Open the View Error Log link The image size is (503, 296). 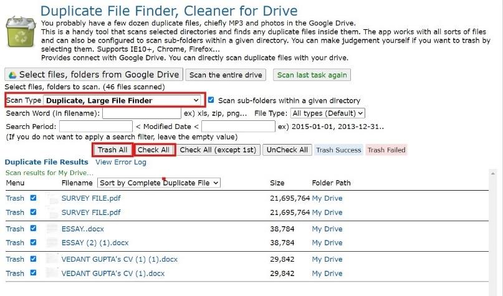[121, 162]
